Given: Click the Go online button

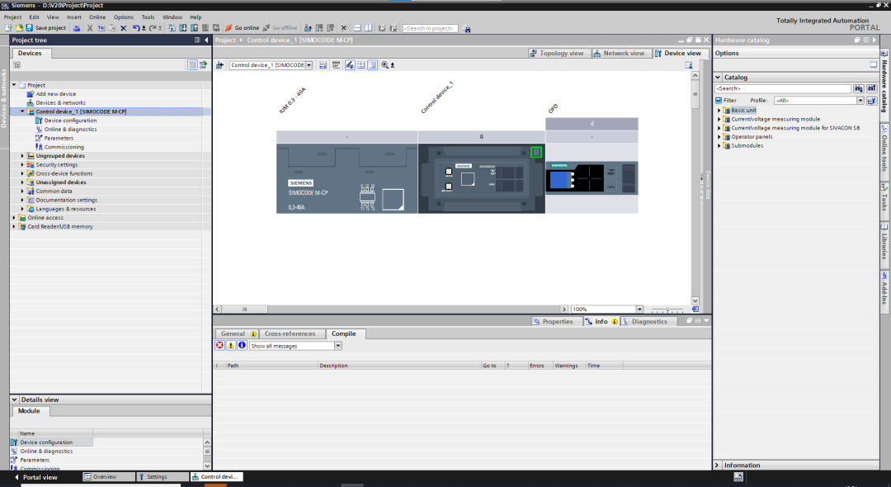Looking at the screenshot, I should point(242,28).
